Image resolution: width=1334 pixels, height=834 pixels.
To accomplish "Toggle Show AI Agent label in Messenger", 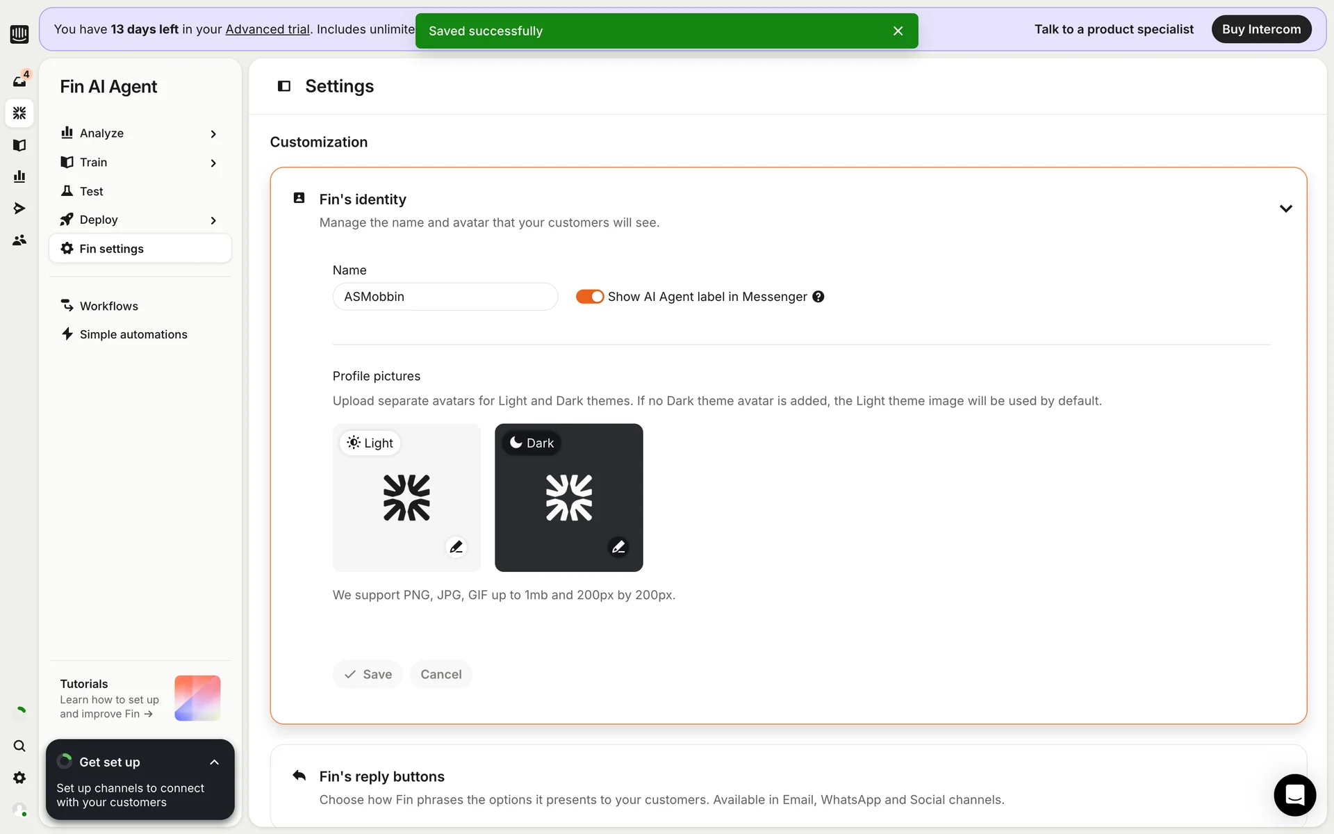I will [x=589, y=297].
